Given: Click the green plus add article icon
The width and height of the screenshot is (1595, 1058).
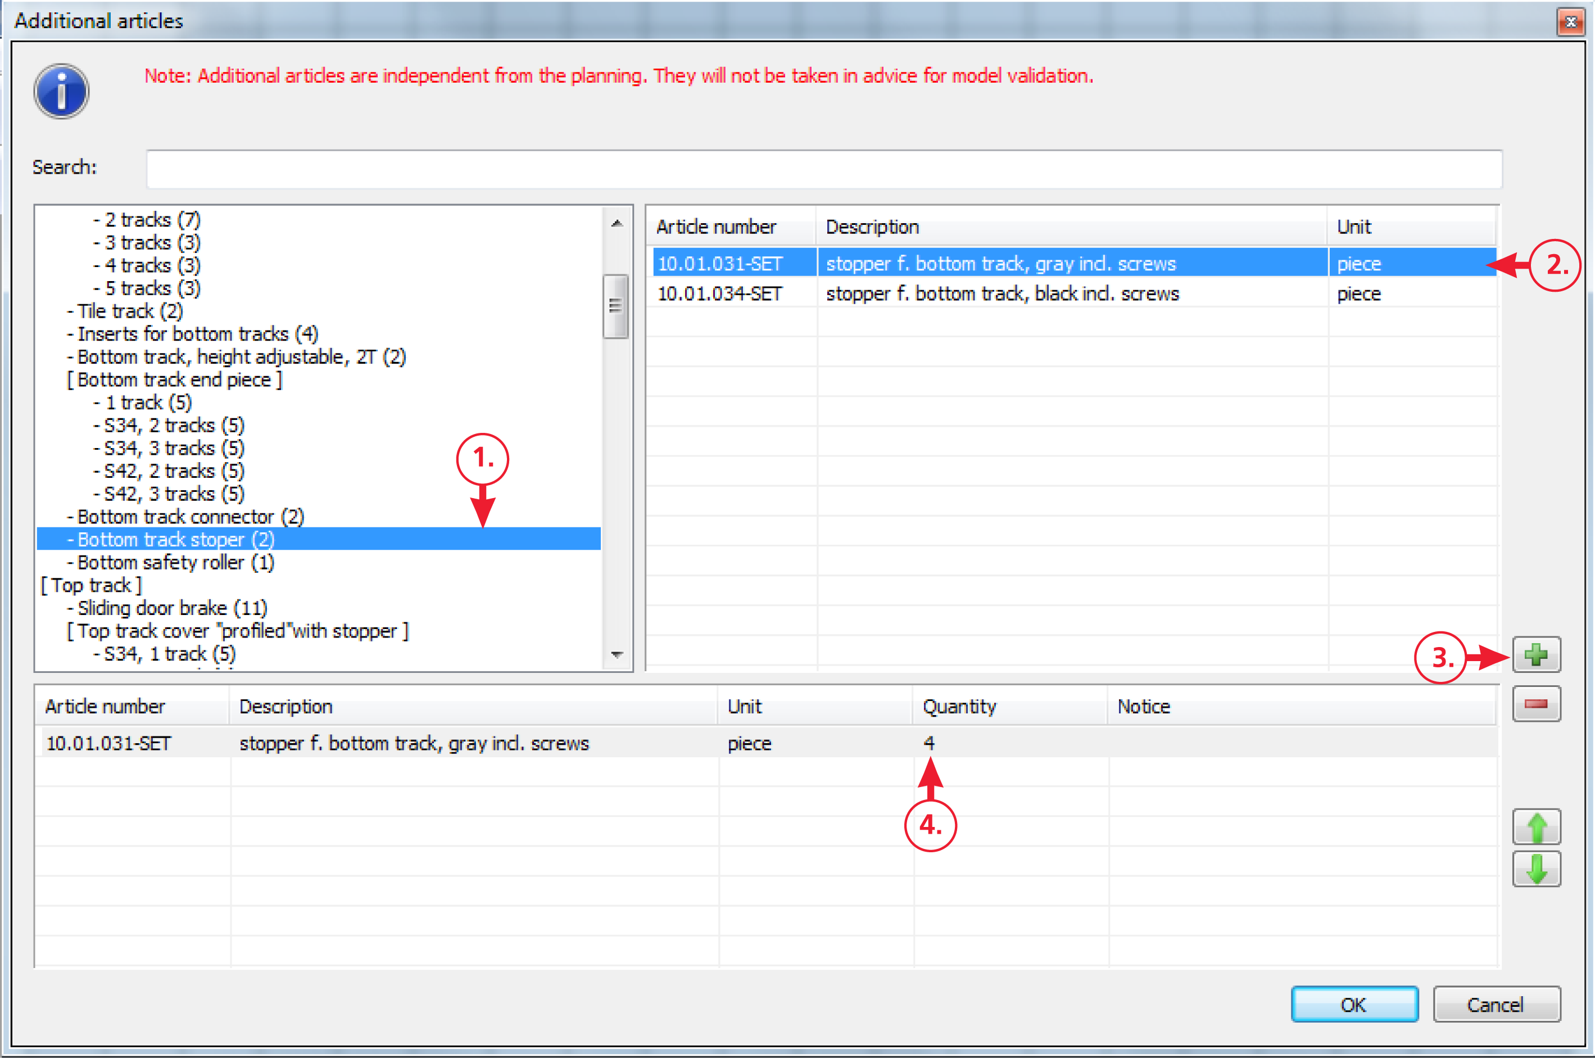Looking at the screenshot, I should coord(1535,654).
